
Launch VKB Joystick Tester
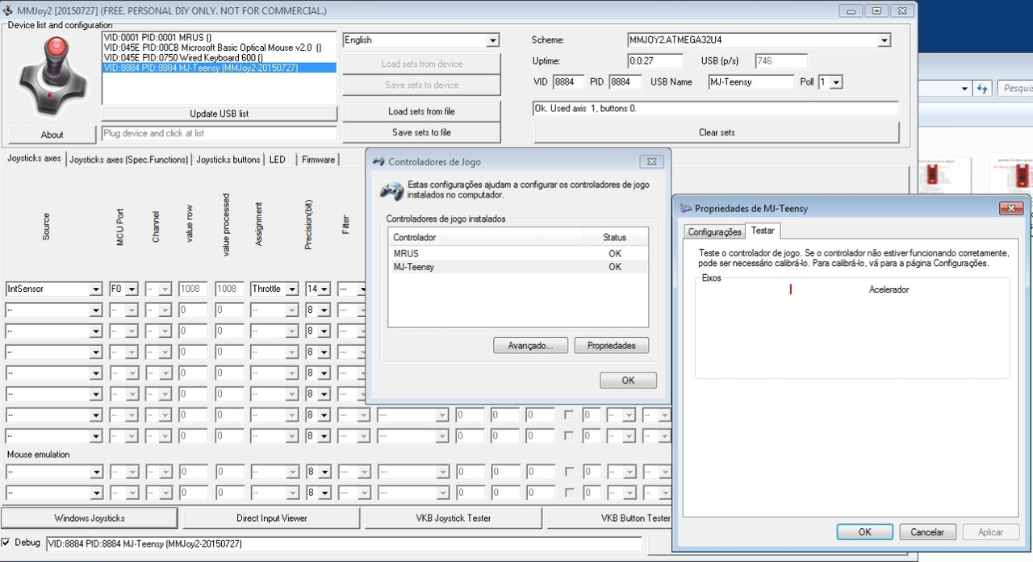pyautogui.click(x=454, y=518)
